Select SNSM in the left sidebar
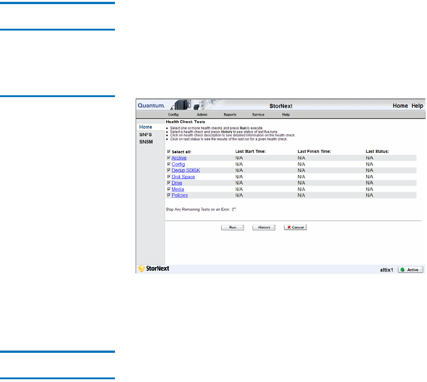This screenshot has height=382, width=427. (146, 142)
